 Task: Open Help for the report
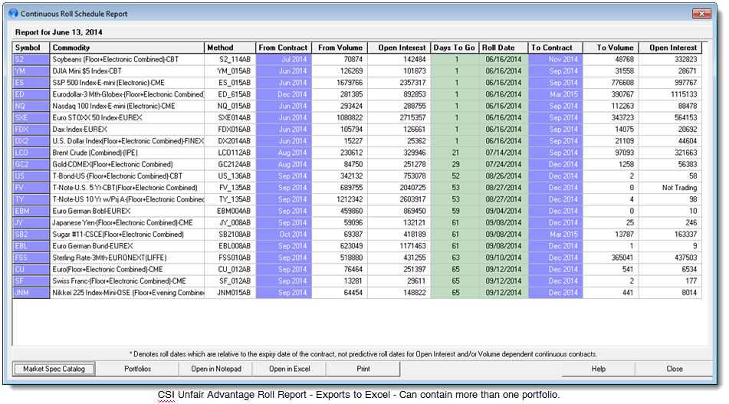point(599,369)
